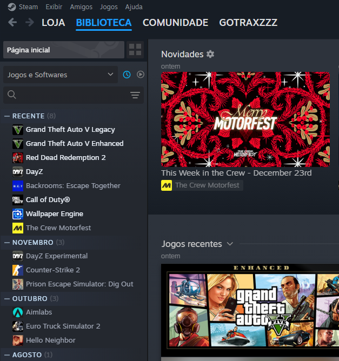Open the Ajuda menu
The image size is (339, 361).
(x=134, y=7)
